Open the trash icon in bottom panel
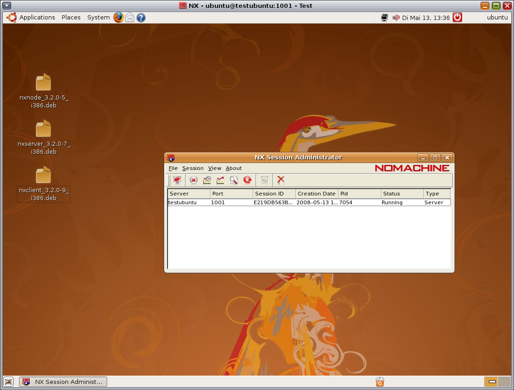 point(379,382)
